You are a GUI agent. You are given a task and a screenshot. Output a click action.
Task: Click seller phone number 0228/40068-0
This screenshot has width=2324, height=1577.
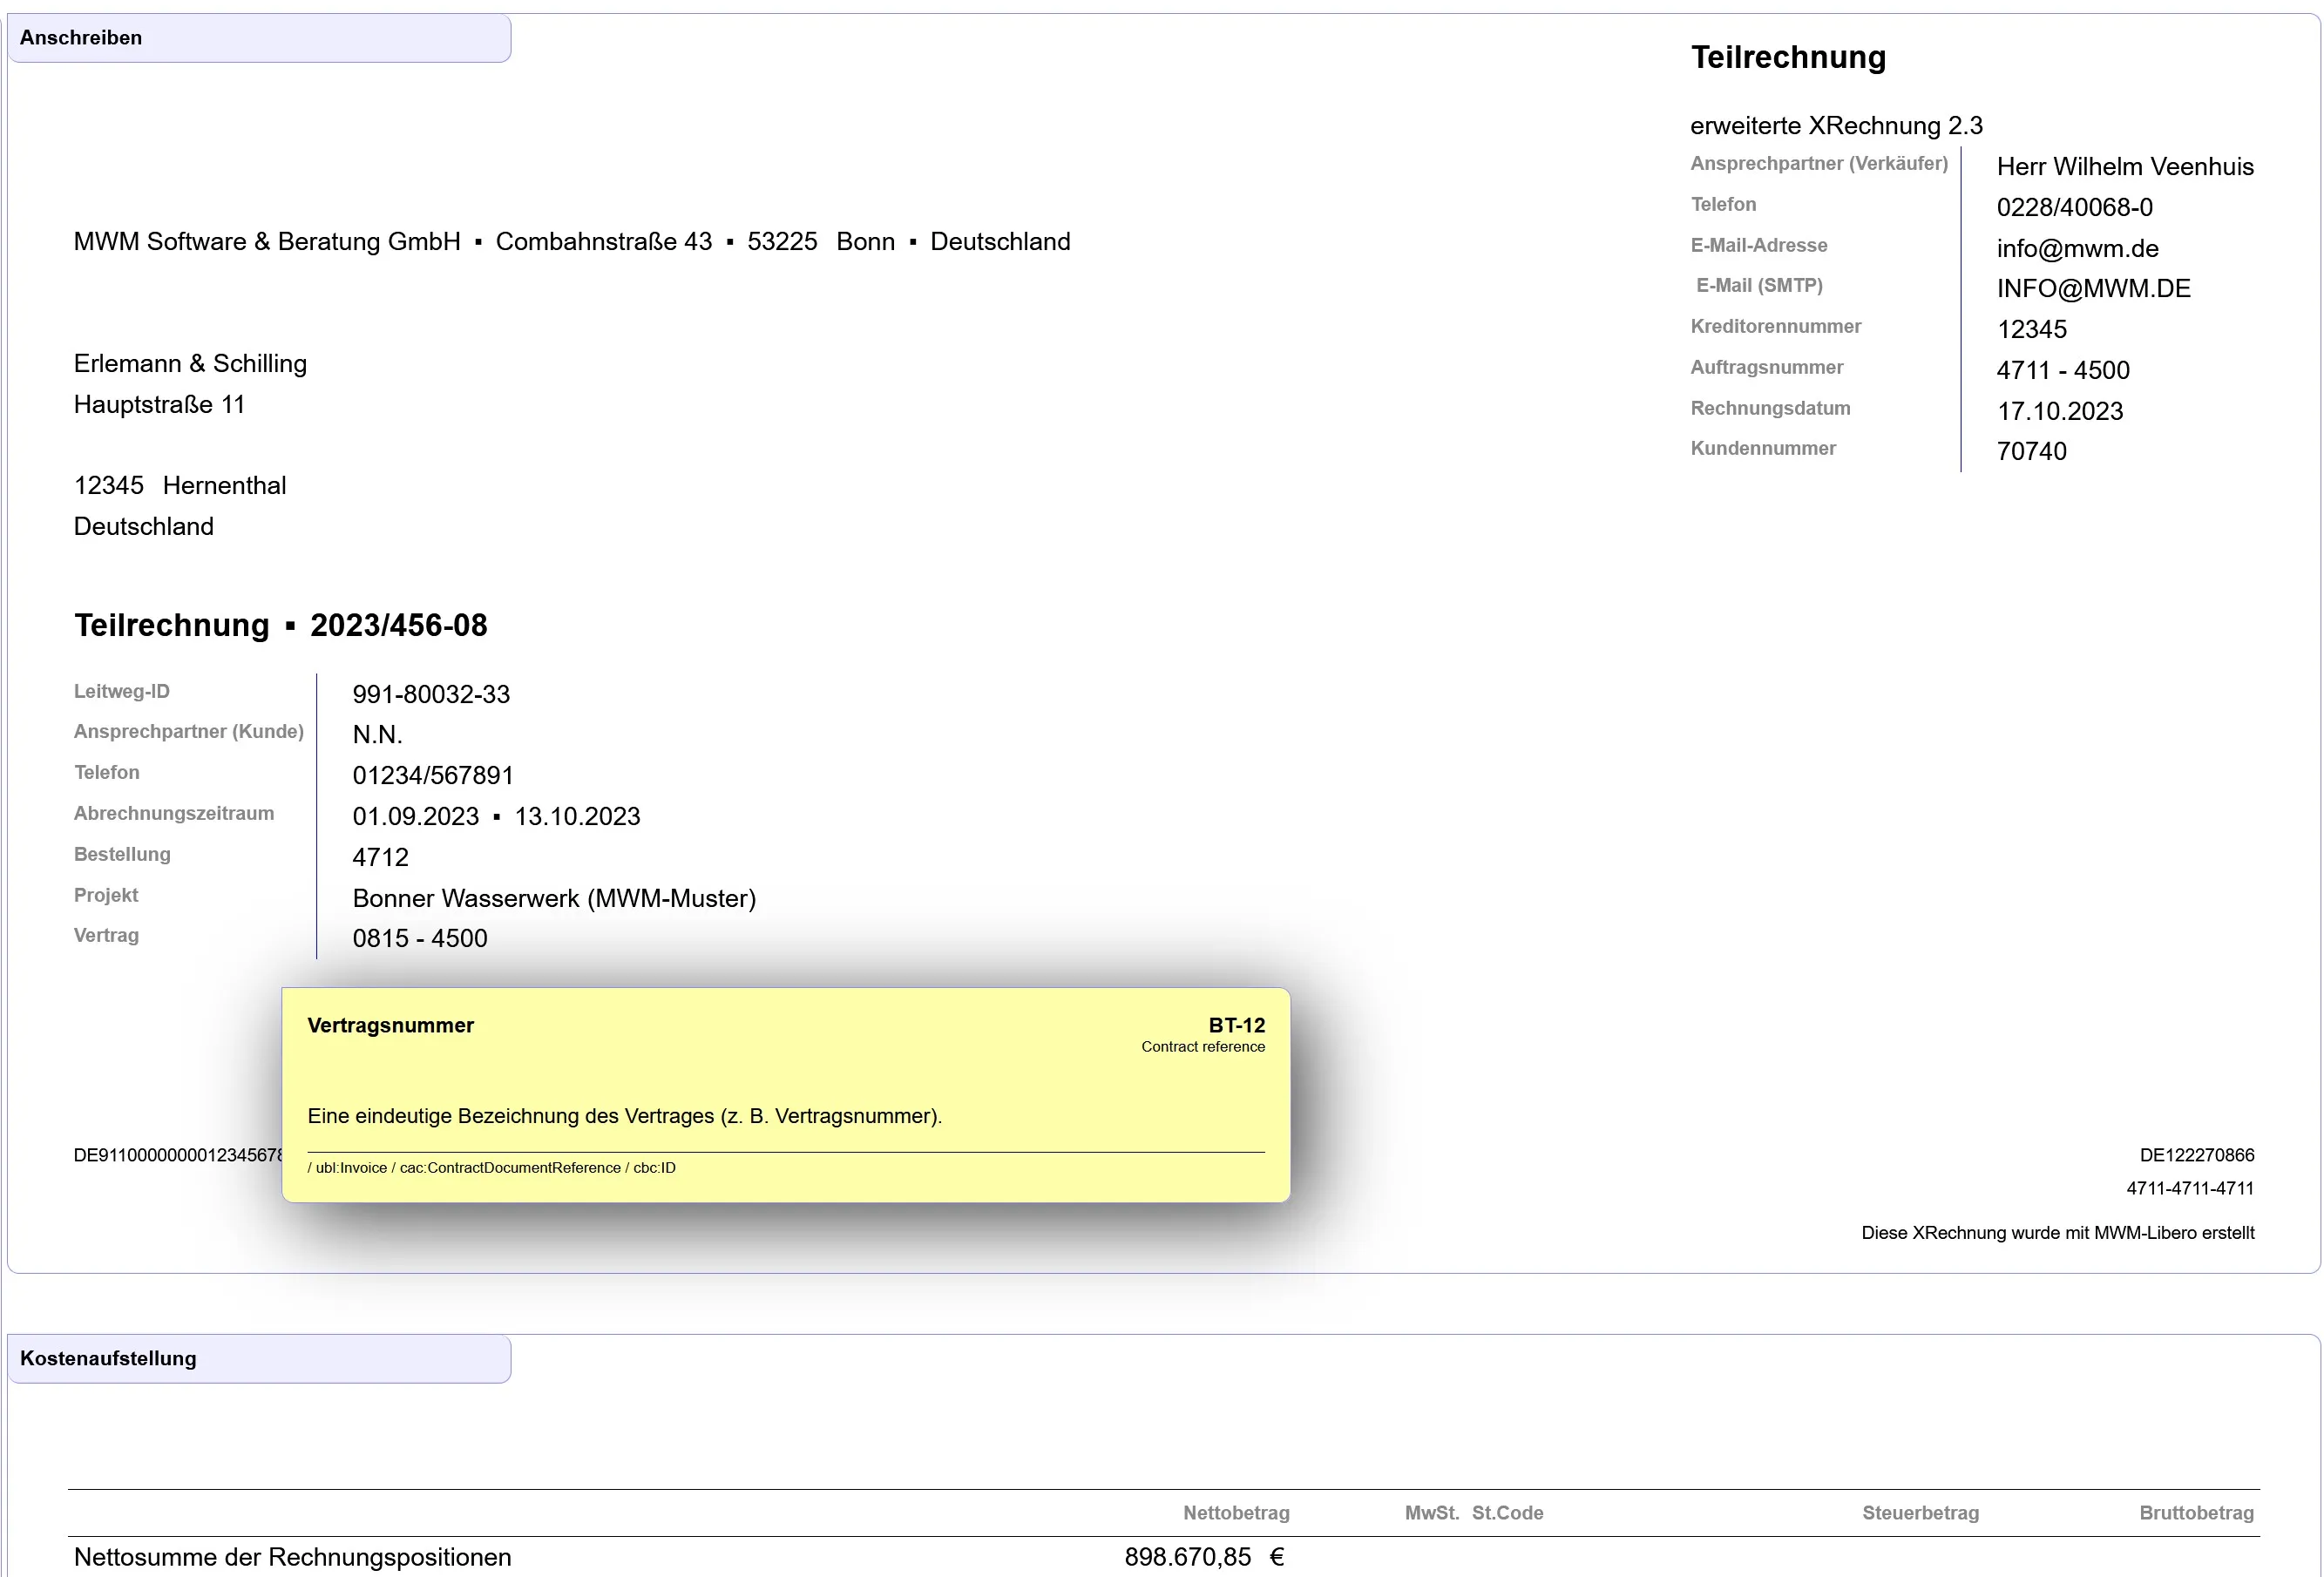coord(2074,208)
